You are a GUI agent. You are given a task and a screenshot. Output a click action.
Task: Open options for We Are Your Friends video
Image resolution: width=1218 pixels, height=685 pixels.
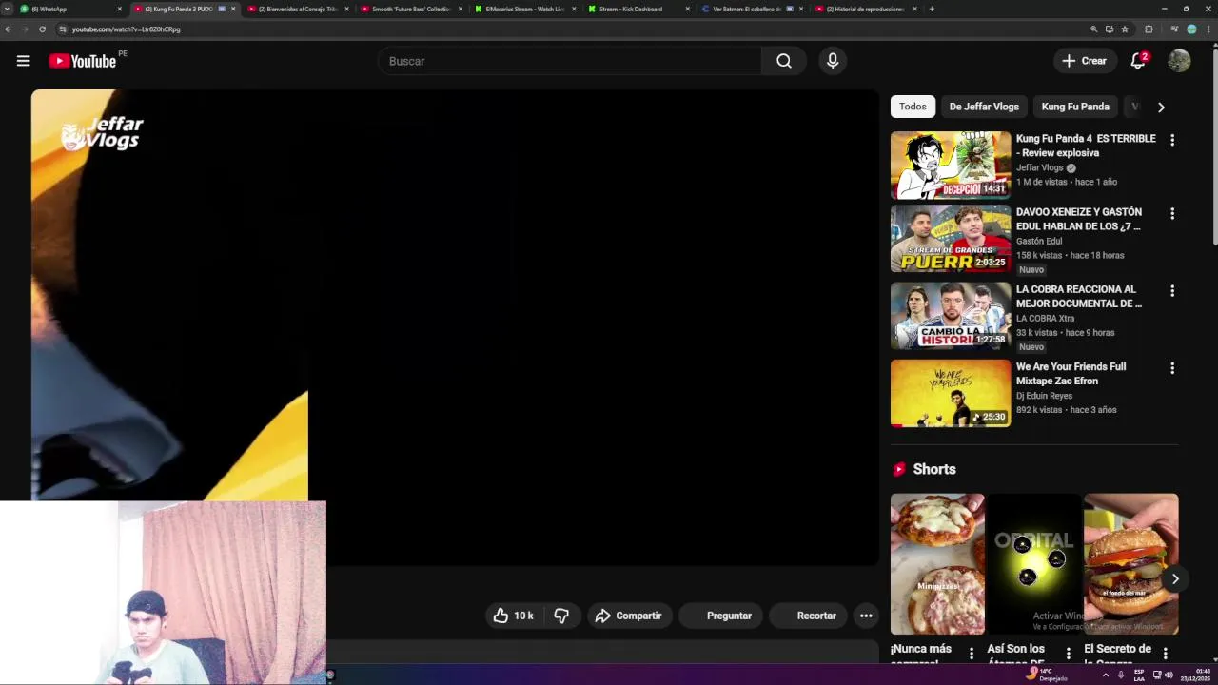click(1172, 367)
